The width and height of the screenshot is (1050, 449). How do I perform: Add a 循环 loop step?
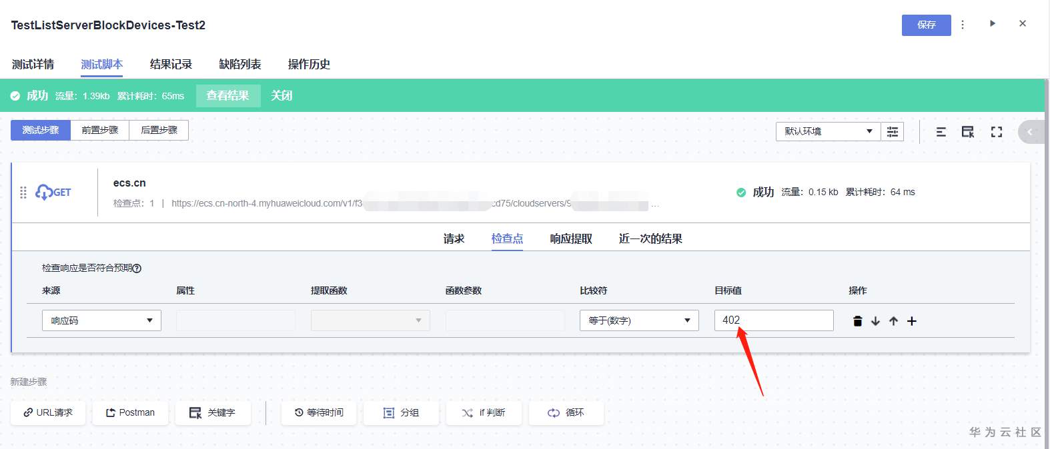tap(566, 413)
